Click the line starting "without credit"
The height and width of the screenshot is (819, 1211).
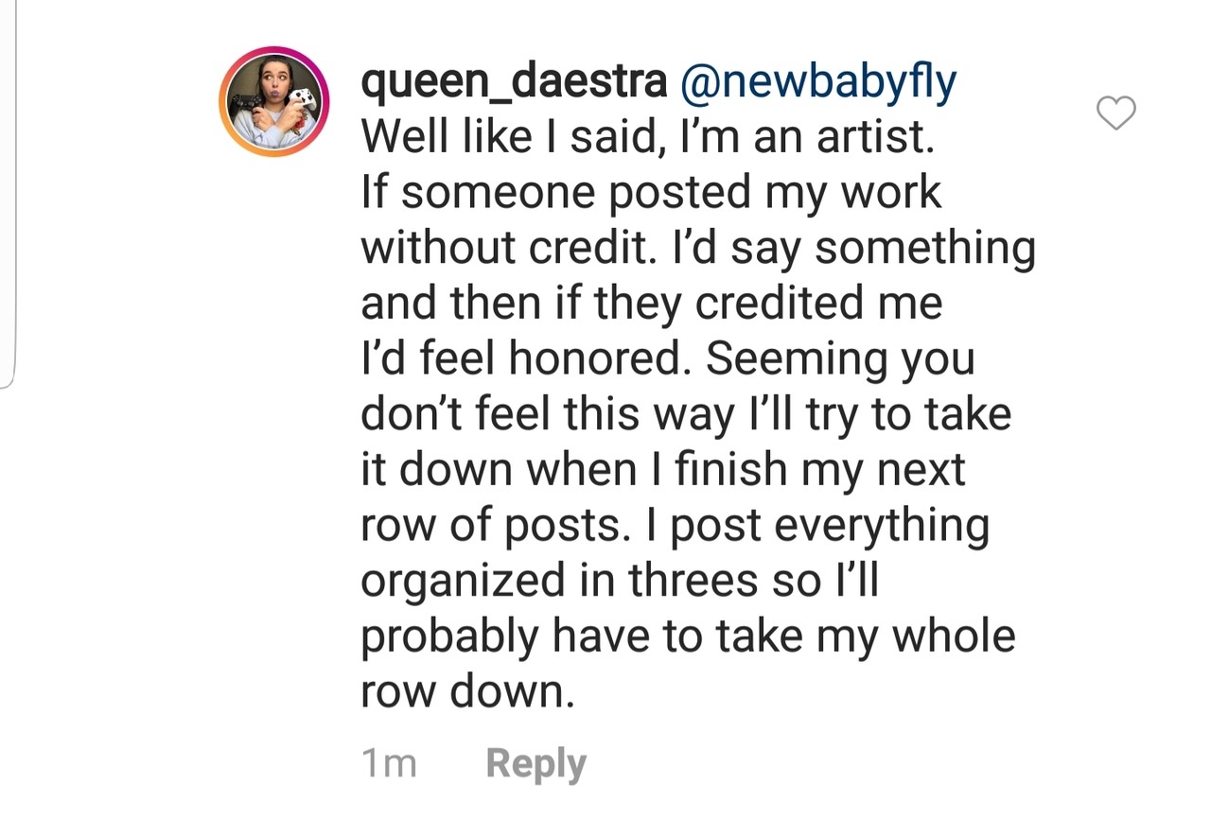(x=697, y=248)
